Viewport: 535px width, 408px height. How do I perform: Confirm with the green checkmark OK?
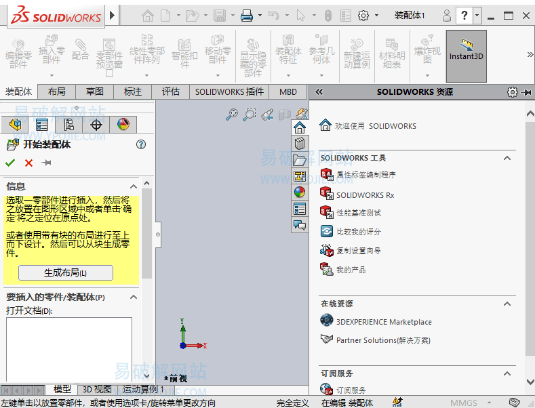tap(10, 163)
